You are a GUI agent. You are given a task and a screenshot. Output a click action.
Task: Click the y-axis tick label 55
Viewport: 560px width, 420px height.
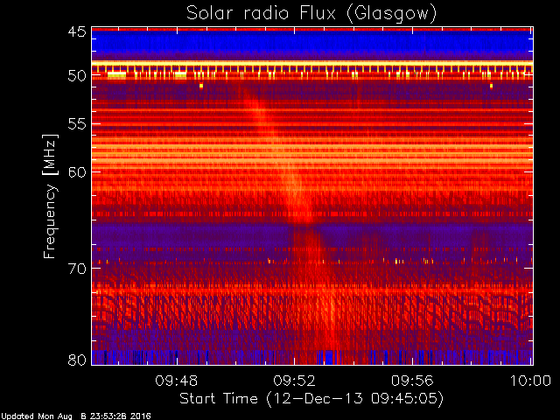click(x=77, y=124)
